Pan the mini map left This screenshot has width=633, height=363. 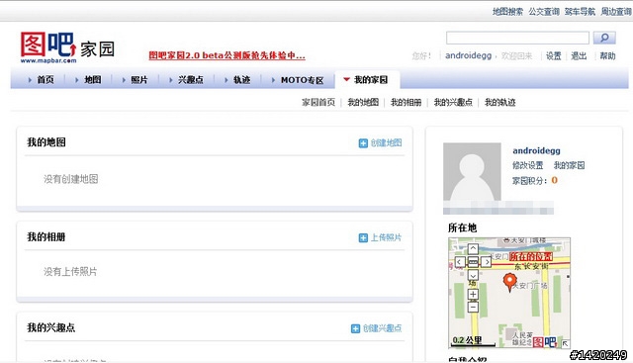(x=459, y=262)
